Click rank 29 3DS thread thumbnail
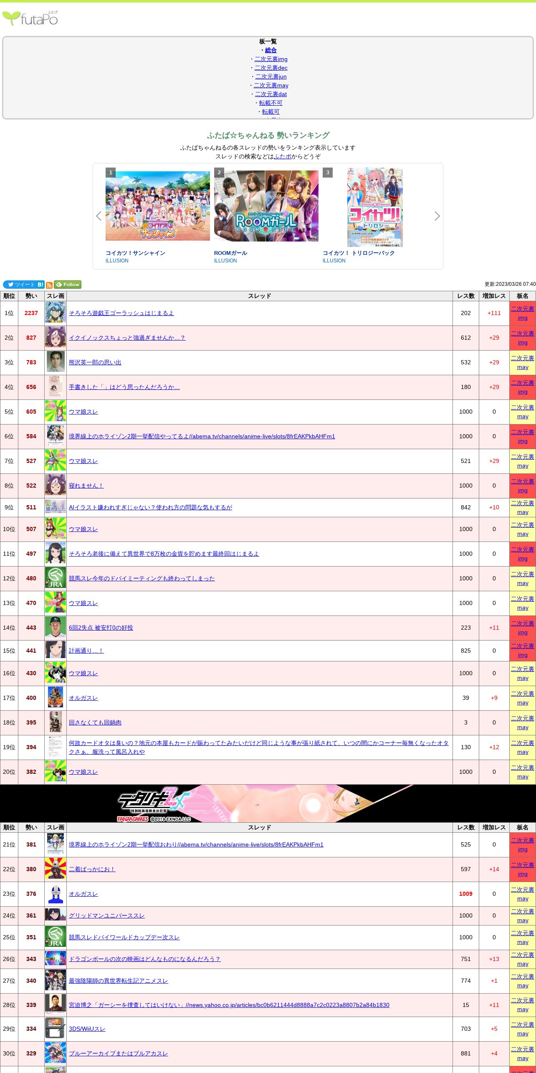Image resolution: width=536 pixels, height=1073 pixels. (x=56, y=1029)
